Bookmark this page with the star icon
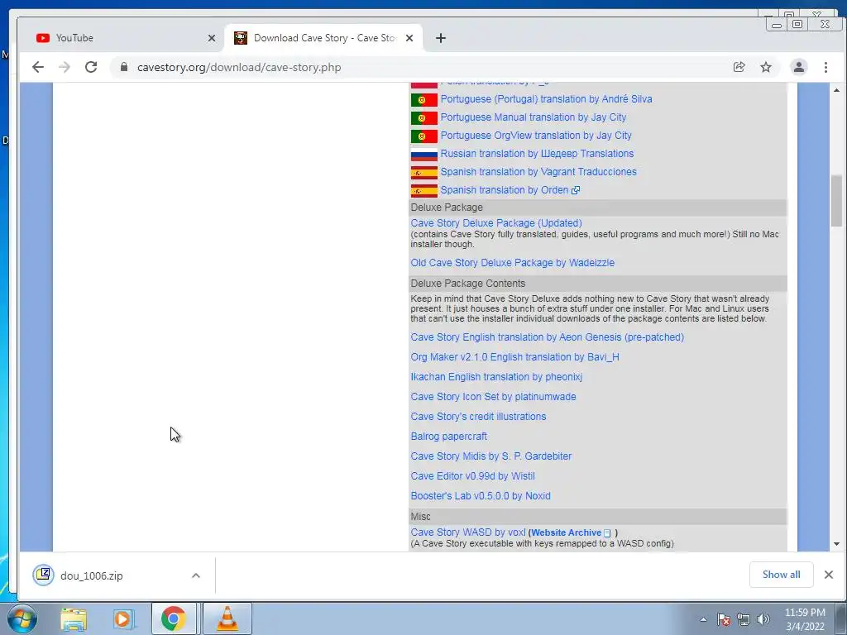 point(765,67)
